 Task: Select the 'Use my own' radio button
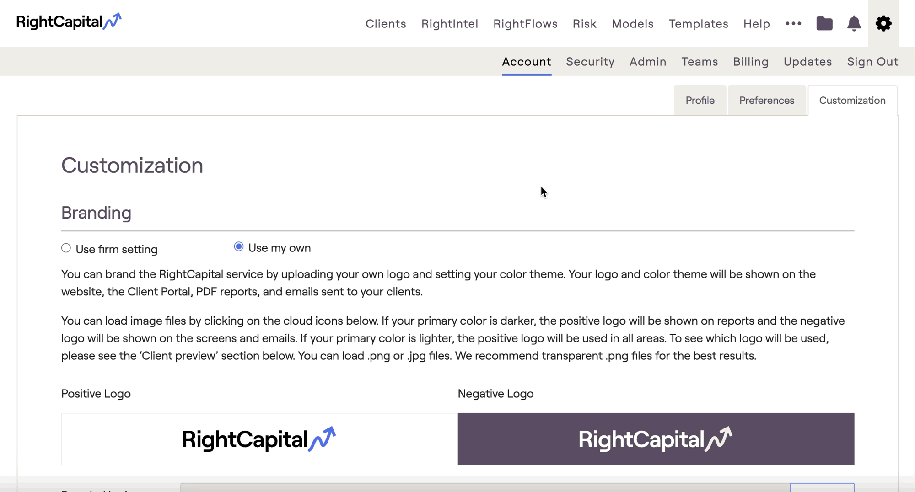tap(239, 247)
